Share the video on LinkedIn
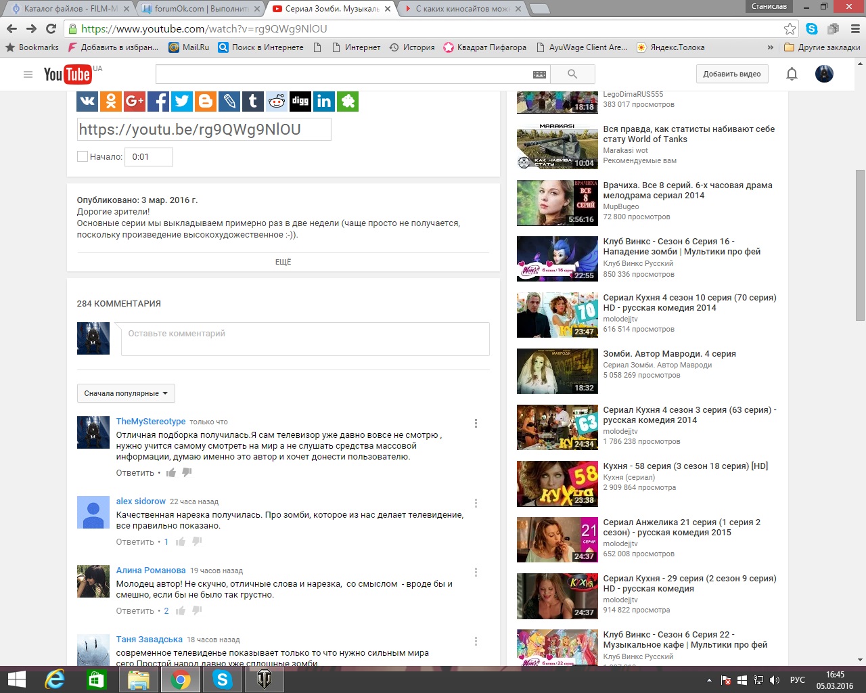This screenshot has height=693, width=866. click(324, 102)
